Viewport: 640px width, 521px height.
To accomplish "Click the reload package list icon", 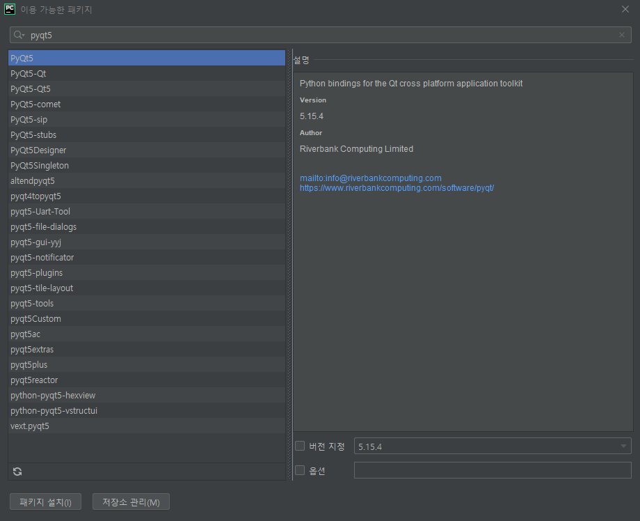I will [17, 472].
